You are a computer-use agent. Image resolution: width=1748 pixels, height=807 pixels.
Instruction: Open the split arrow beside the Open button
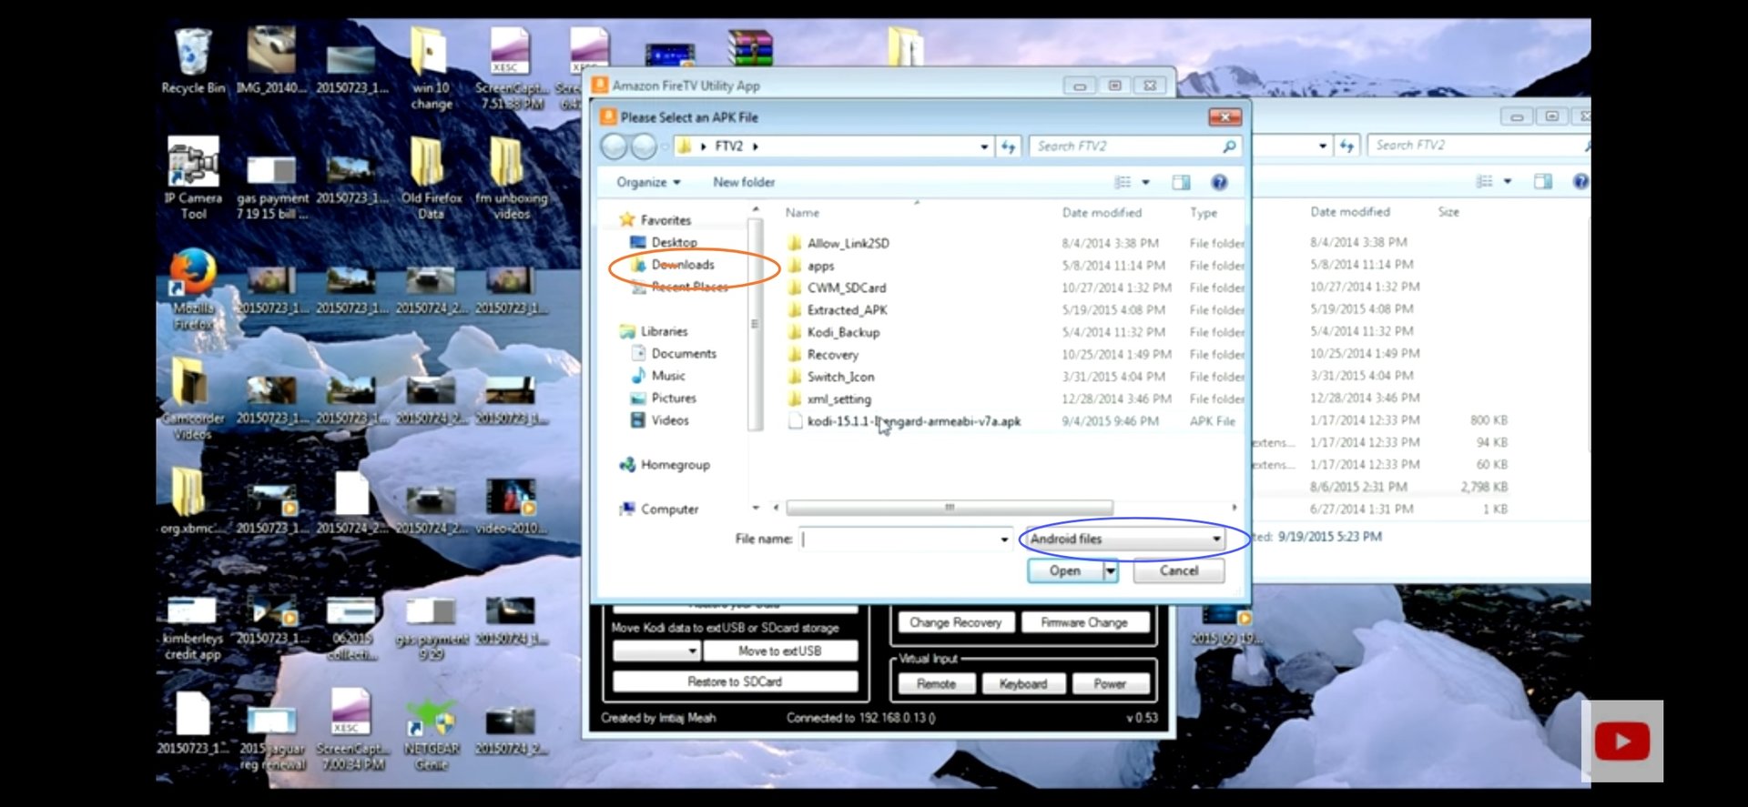pos(1111,570)
